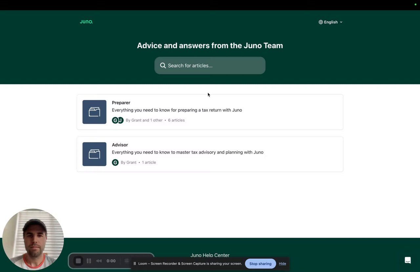The image size is (420, 272).
Task: Click the G avatar in the Preparer card
Action: tap(115, 120)
